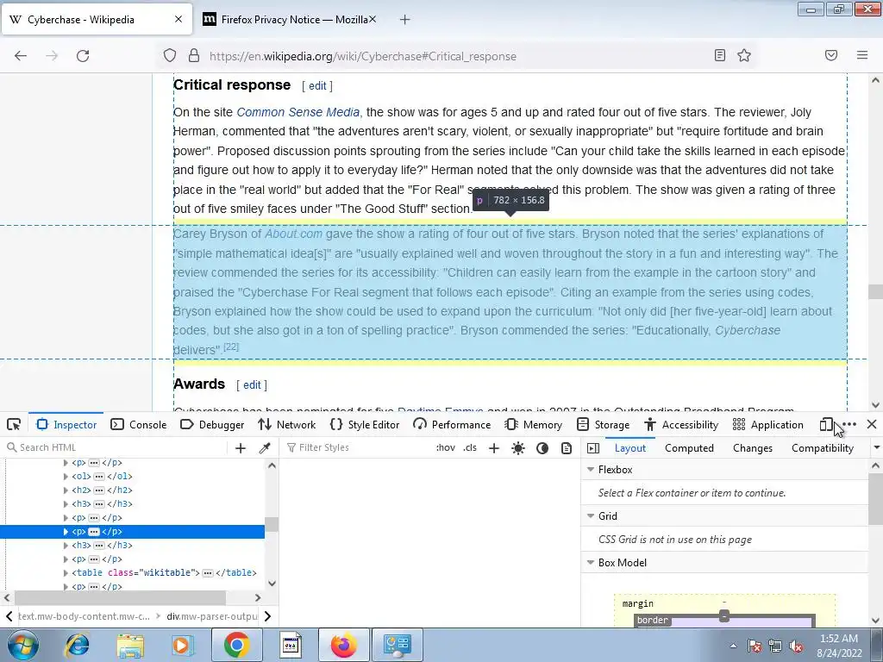This screenshot has width=883, height=662.
Task: Open tracking protection shield icon
Action: 170,56
